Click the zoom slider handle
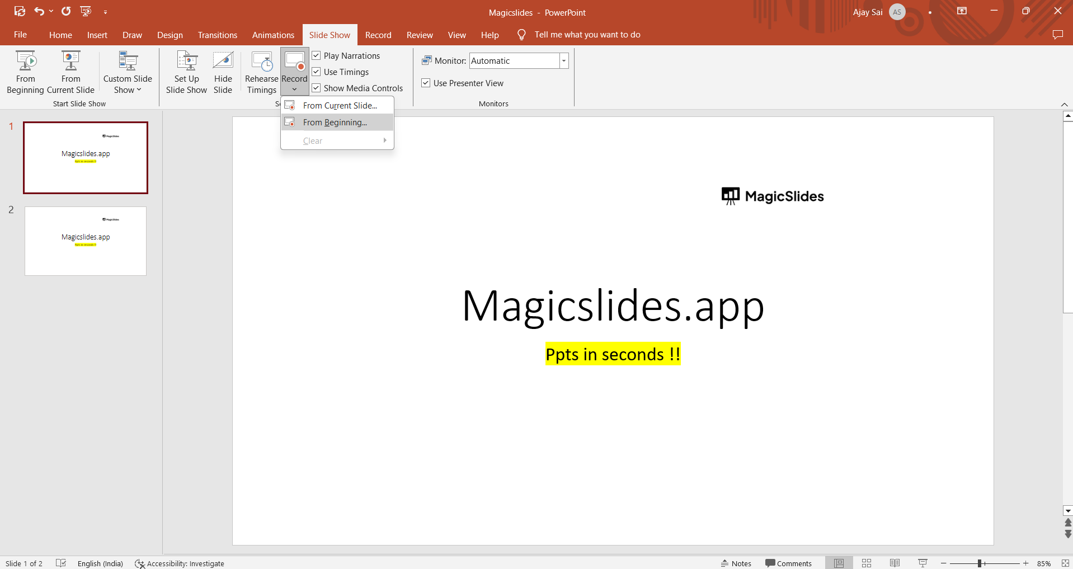This screenshot has height=569, width=1073. click(980, 563)
